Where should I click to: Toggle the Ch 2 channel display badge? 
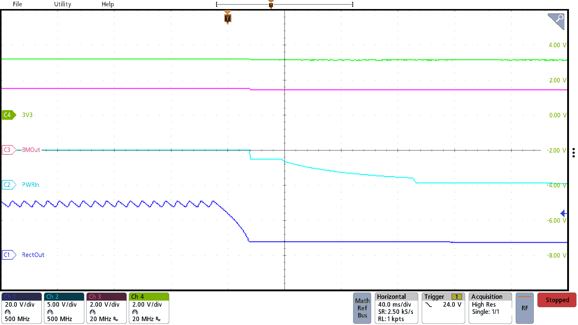click(64, 308)
